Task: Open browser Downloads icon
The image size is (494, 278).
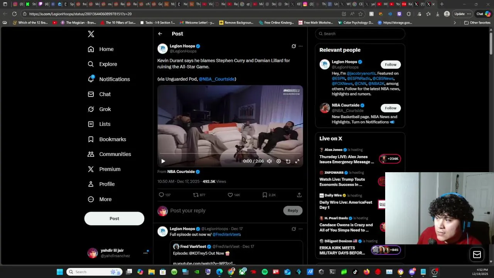Action: pyautogui.click(x=437, y=14)
